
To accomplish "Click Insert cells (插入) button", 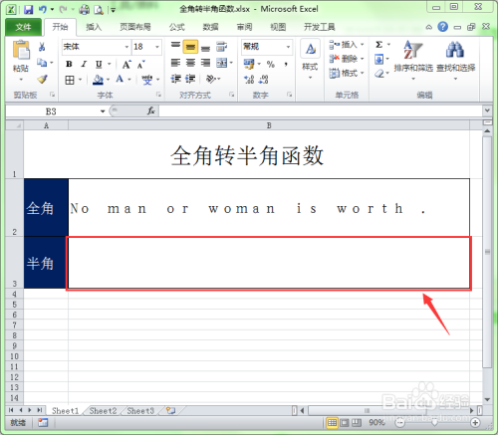I will [x=347, y=45].
